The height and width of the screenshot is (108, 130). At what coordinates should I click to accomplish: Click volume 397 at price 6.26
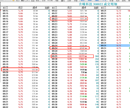click(x=83, y=88)
